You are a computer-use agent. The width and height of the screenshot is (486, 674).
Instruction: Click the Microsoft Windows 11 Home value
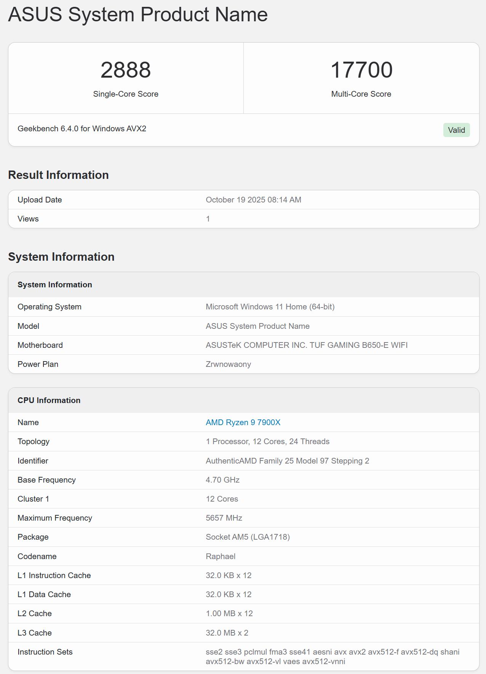270,307
